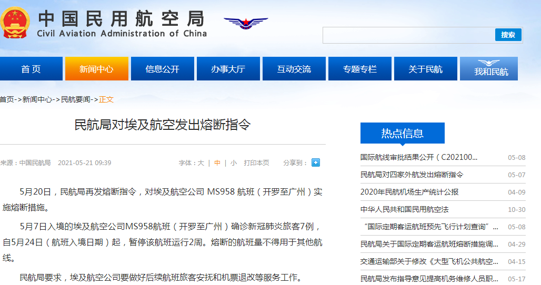Click the 搜索 search button
541x285 pixels.
(508, 35)
